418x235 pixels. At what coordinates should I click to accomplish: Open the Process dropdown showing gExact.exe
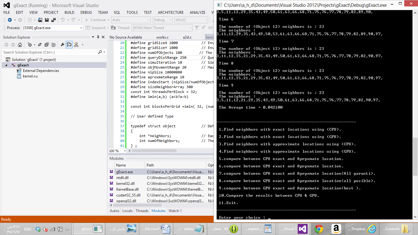(53, 28)
